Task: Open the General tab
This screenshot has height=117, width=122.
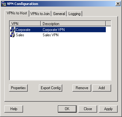Action: pyautogui.click(x=59, y=14)
